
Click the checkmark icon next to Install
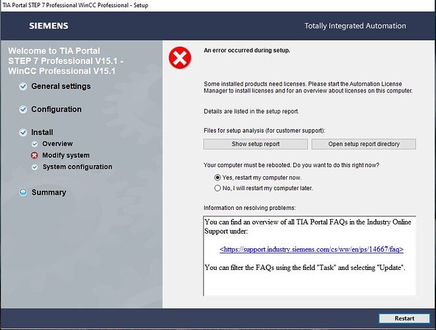[x=23, y=133]
